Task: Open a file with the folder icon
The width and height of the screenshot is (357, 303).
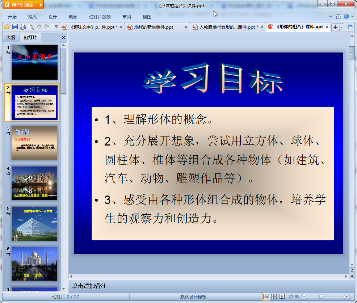Action: [x=7, y=27]
